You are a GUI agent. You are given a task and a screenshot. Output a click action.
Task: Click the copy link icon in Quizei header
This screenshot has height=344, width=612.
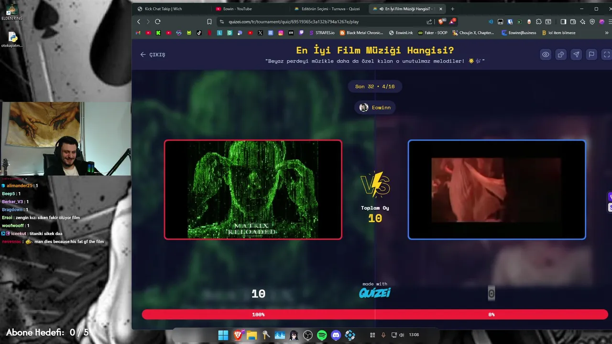click(x=561, y=54)
